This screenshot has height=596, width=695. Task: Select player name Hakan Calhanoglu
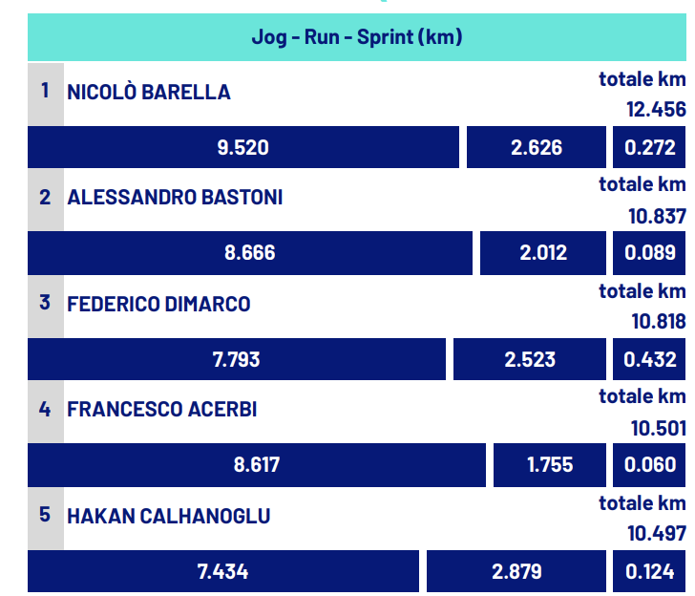click(168, 516)
